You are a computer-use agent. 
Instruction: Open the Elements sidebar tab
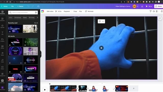tap(2, 19)
